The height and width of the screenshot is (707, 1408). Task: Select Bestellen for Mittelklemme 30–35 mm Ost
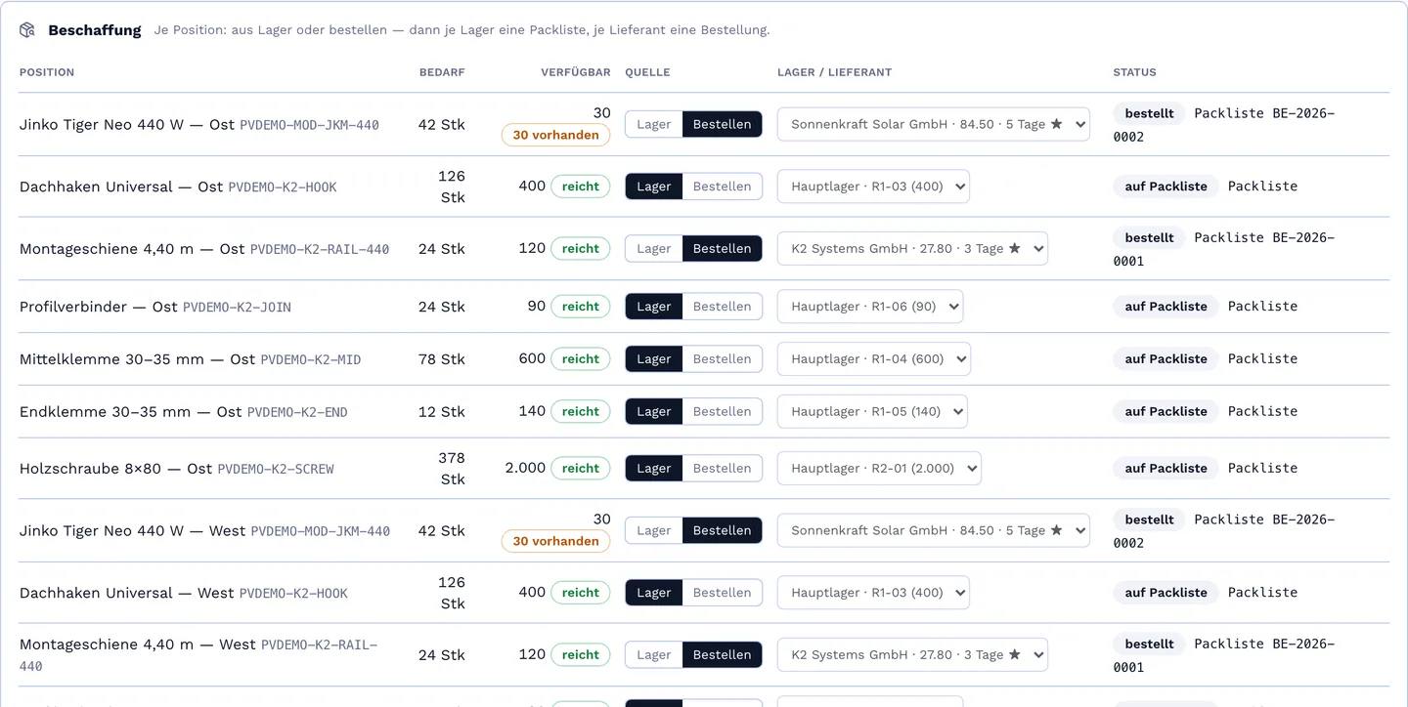(722, 359)
